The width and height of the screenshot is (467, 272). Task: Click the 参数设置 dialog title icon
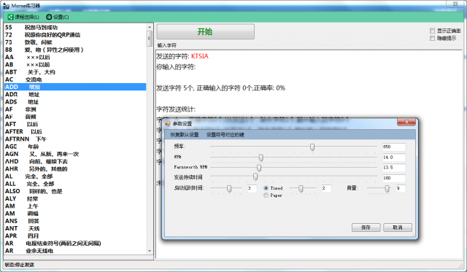tap(168, 123)
